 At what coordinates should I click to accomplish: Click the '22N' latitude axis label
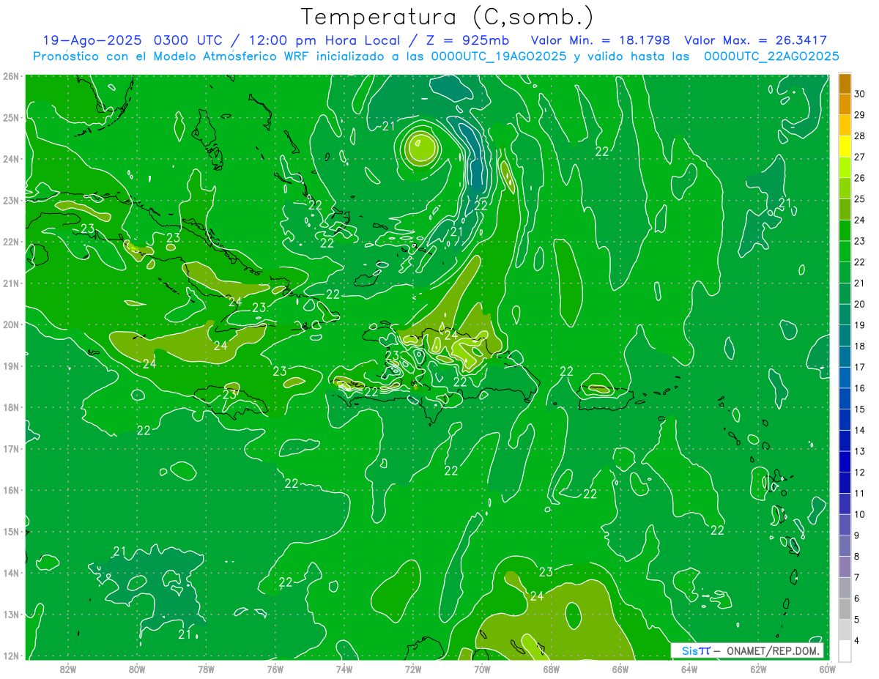(11, 242)
